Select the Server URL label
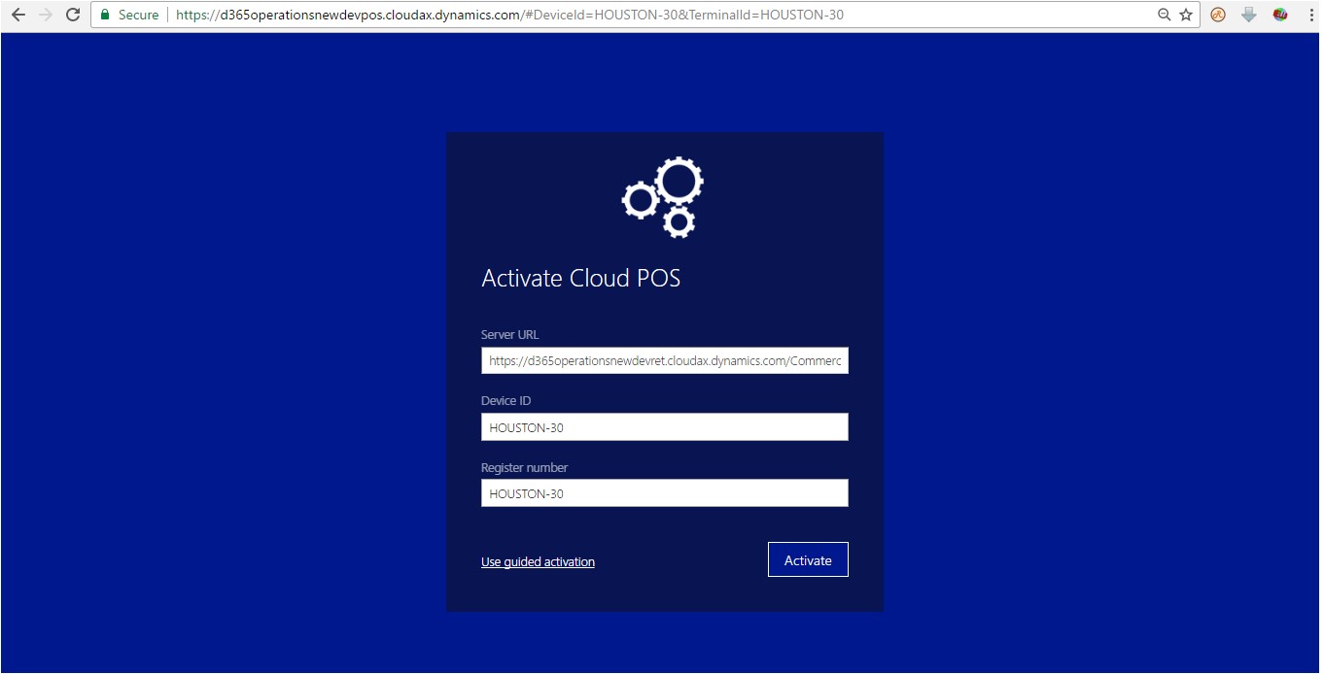 [x=510, y=335]
